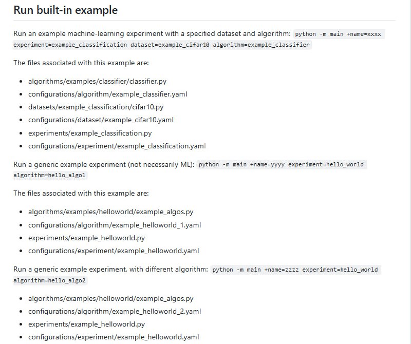Select the configurations/algorithm/example_helloworld_2.yaml entry

[115, 311]
